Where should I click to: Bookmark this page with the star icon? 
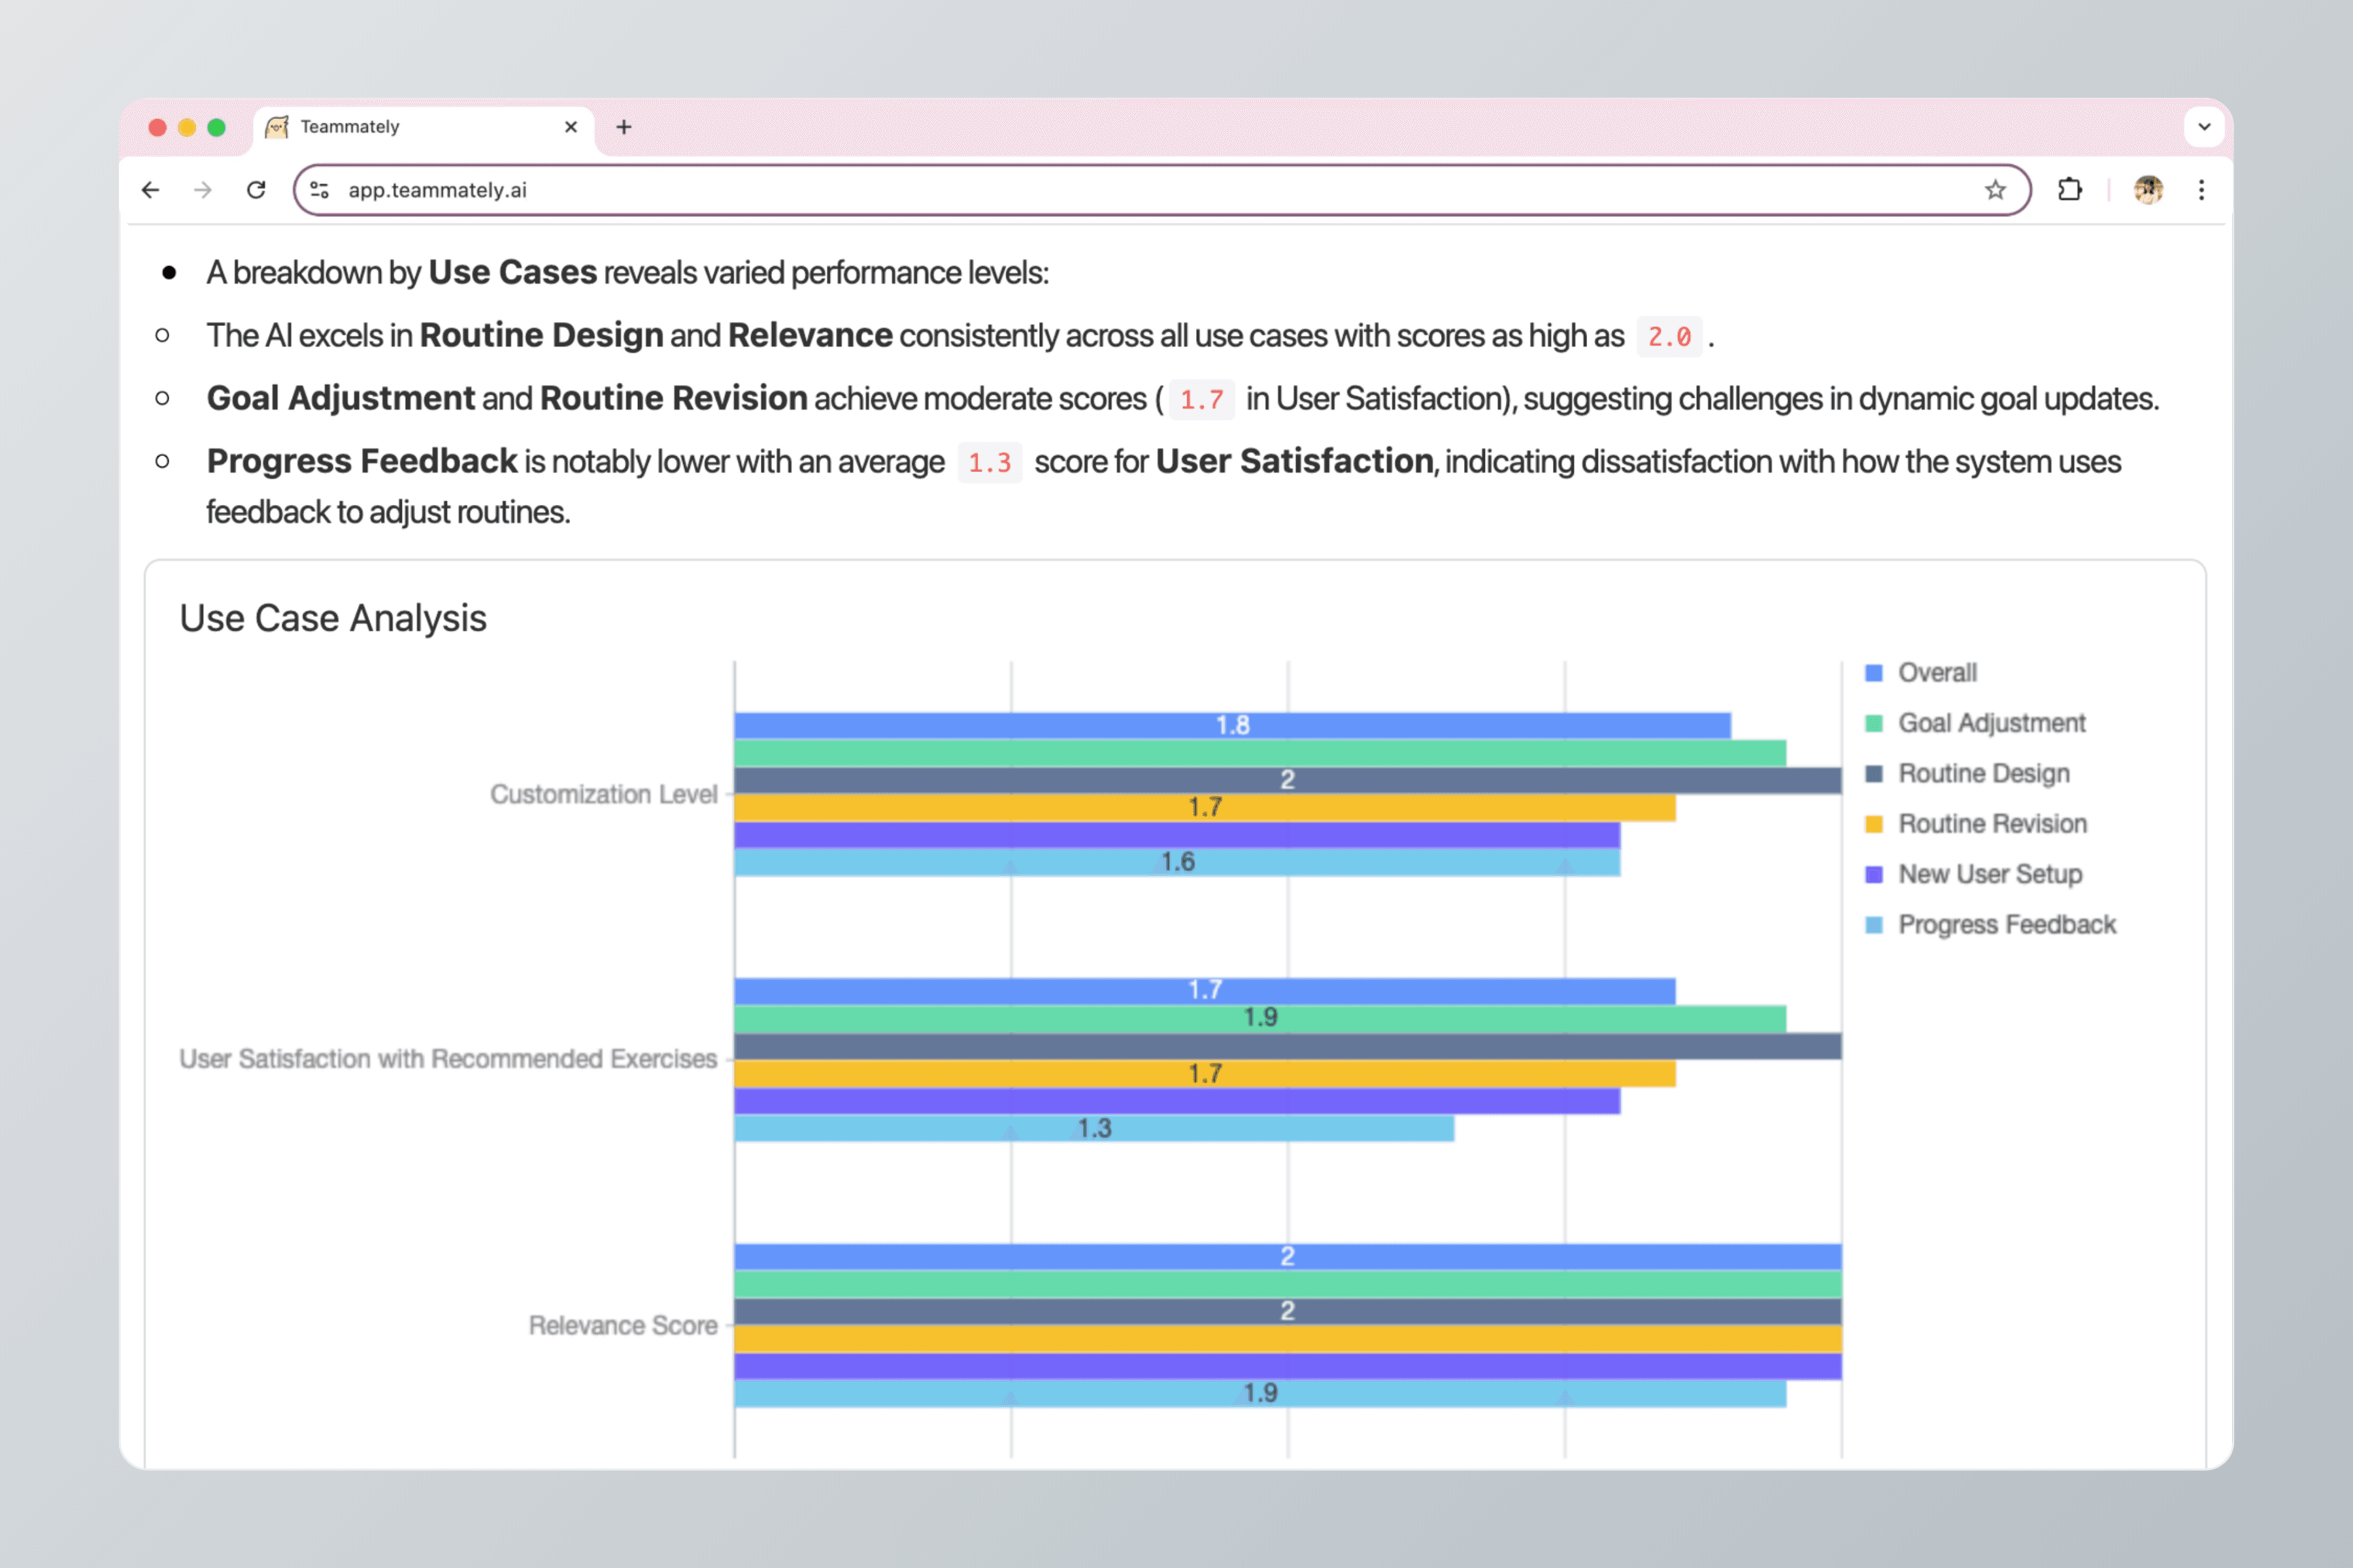click(1995, 190)
